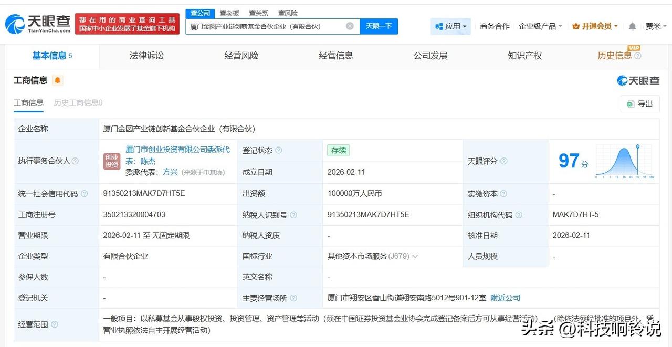Switch to the 法律诉讼 tab
Screen dimensions: 672x347
(x=146, y=55)
